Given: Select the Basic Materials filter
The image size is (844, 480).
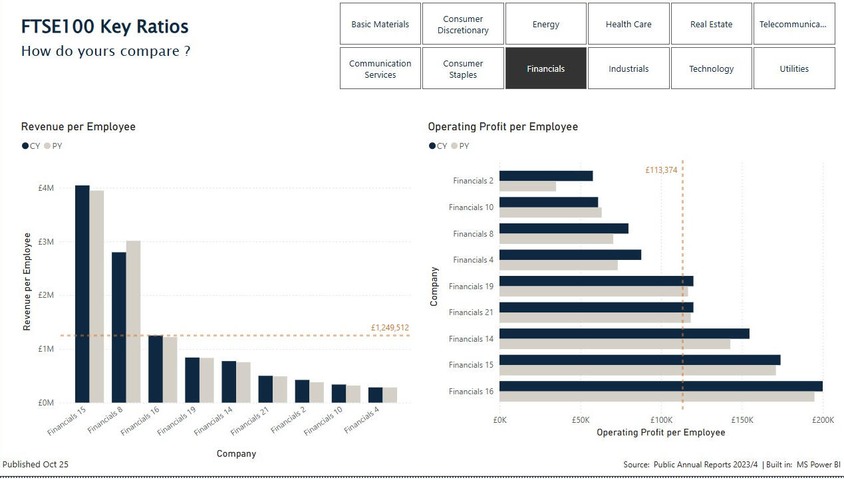Looking at the screenshot, I should 380,23.
